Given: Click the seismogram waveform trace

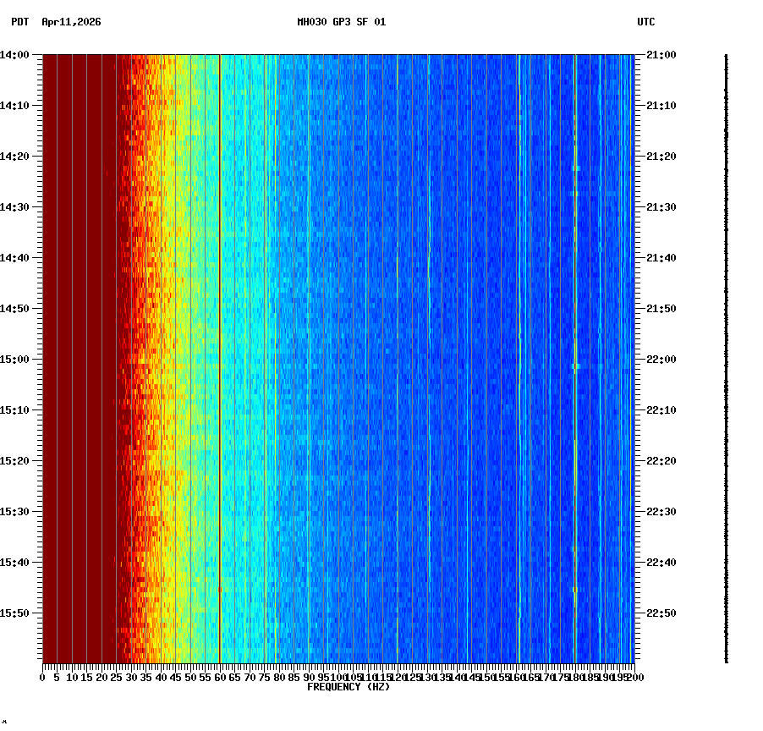Looking at the screenshot, I should (x=725, y=355).
